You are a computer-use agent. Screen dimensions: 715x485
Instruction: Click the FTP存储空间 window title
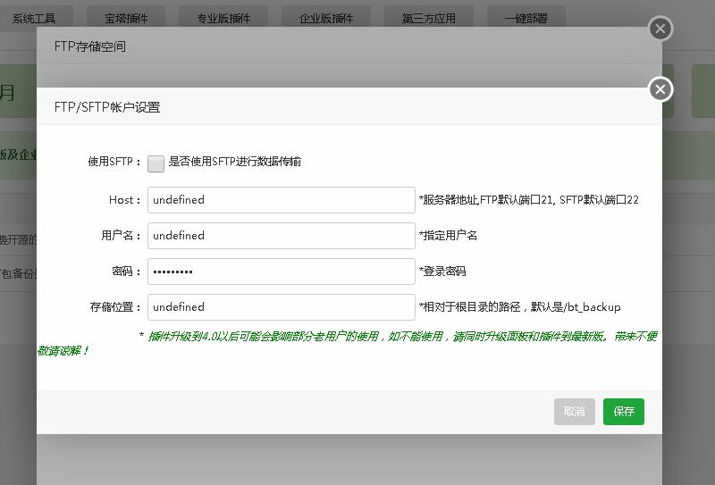pos(90,46)
